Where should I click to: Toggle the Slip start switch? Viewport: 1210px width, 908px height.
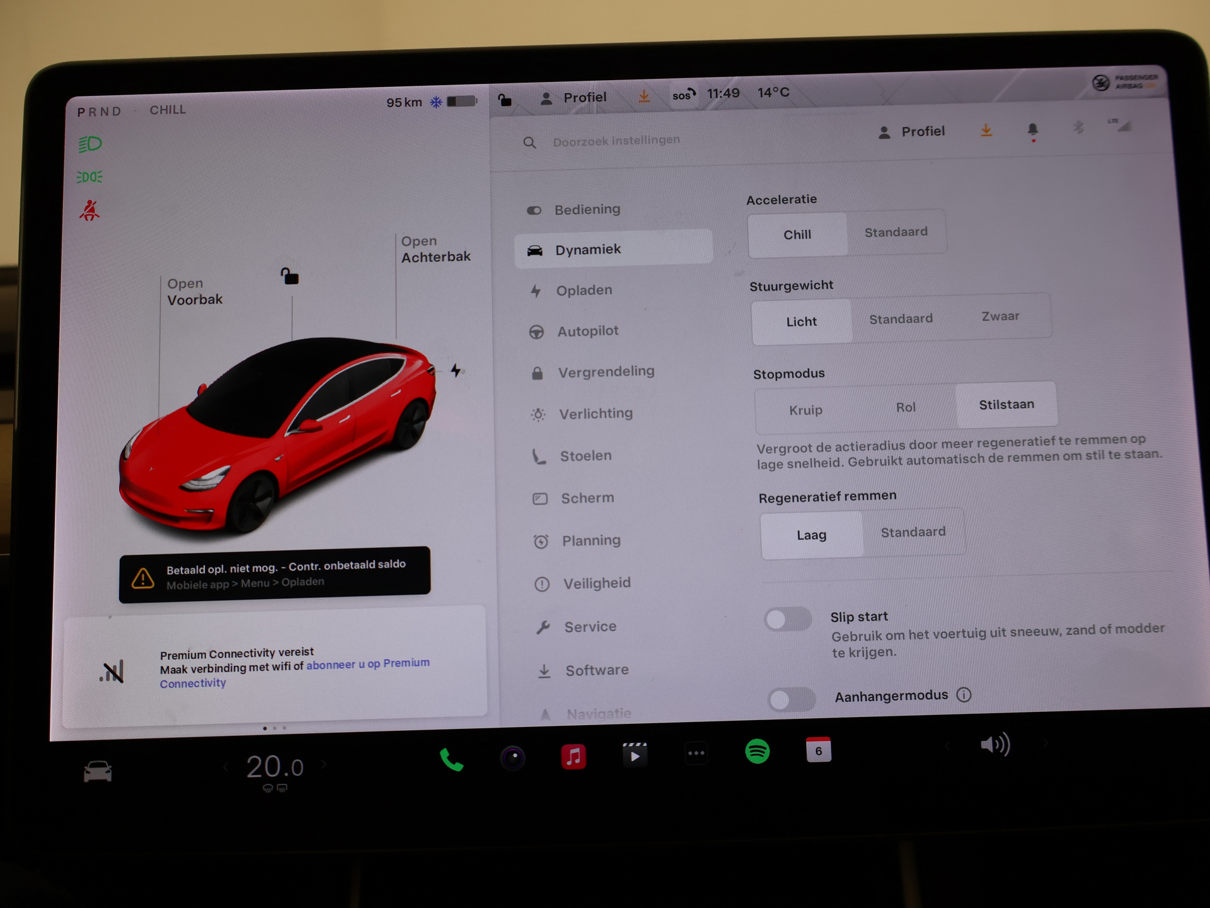[788, 619]
